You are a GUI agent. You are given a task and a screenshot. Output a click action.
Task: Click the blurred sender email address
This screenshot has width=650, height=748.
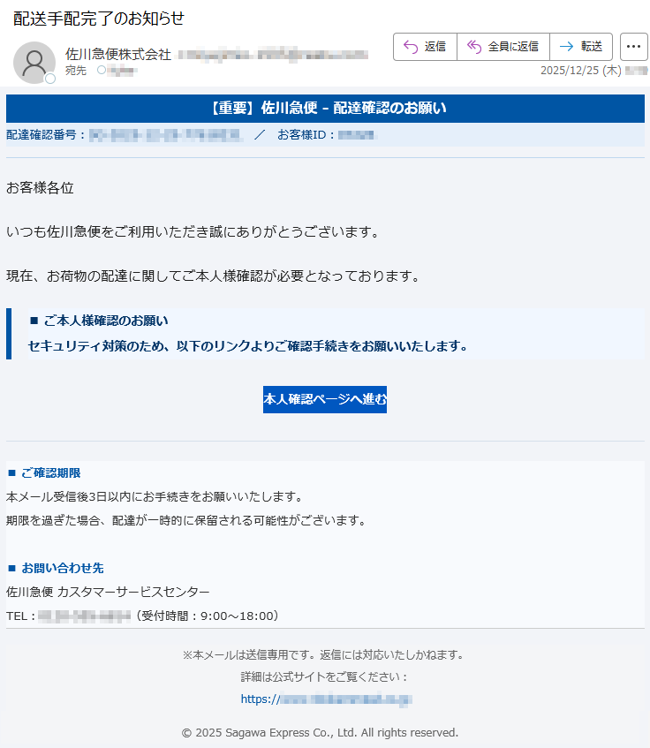pos(272,55)
